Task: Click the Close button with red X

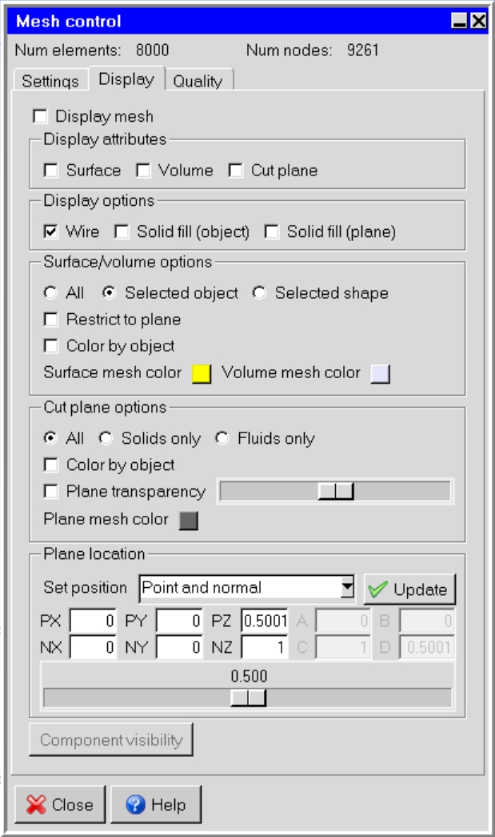Action: pos(59,805)
